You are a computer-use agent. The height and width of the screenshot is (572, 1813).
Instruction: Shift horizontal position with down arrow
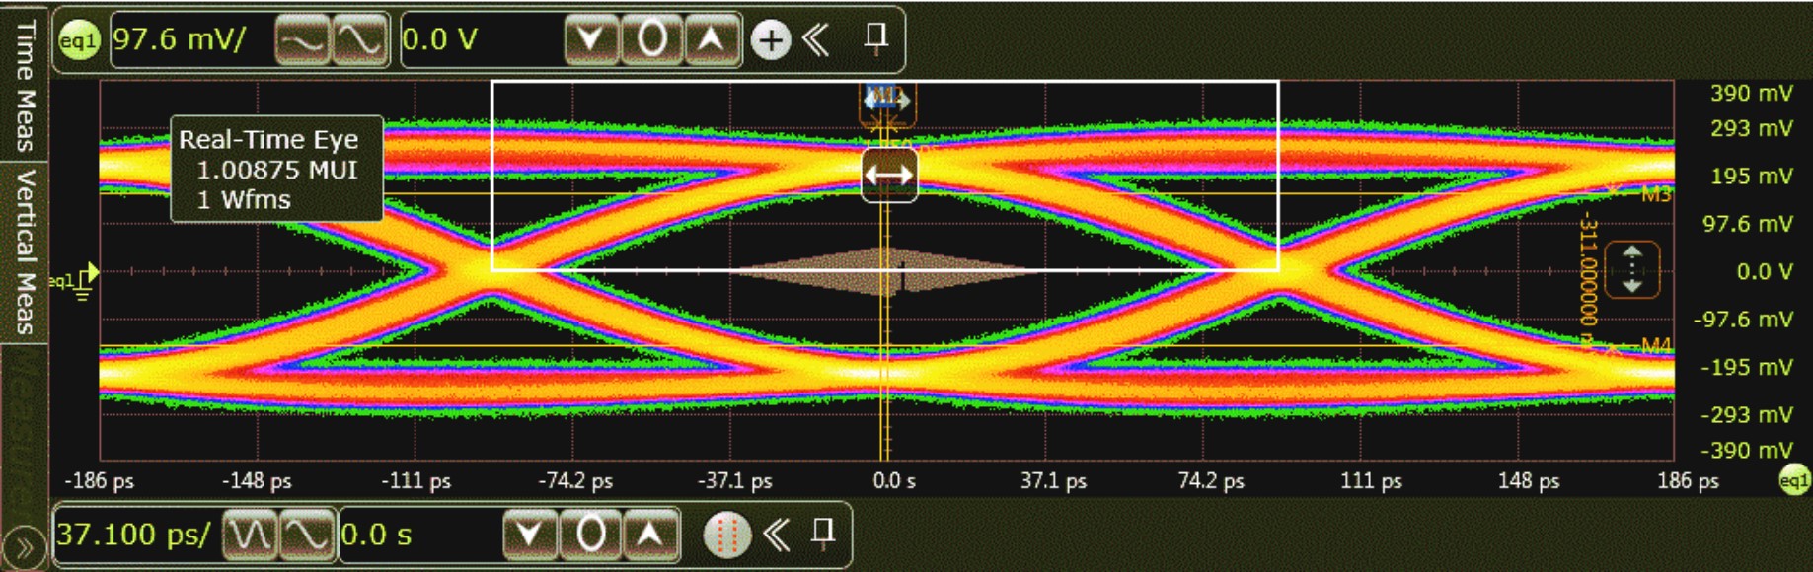[x=530, y=535]
